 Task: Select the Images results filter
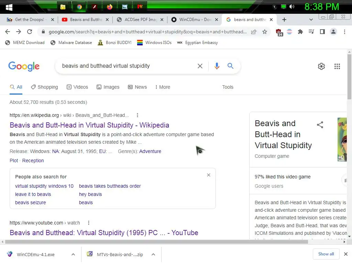click(108, 87)
